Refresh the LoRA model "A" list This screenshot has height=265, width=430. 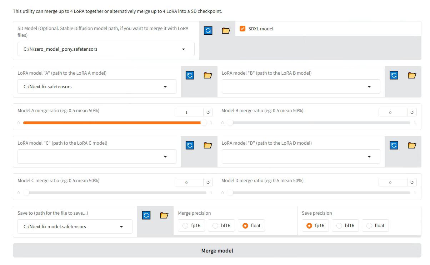[x=190, y=75]
